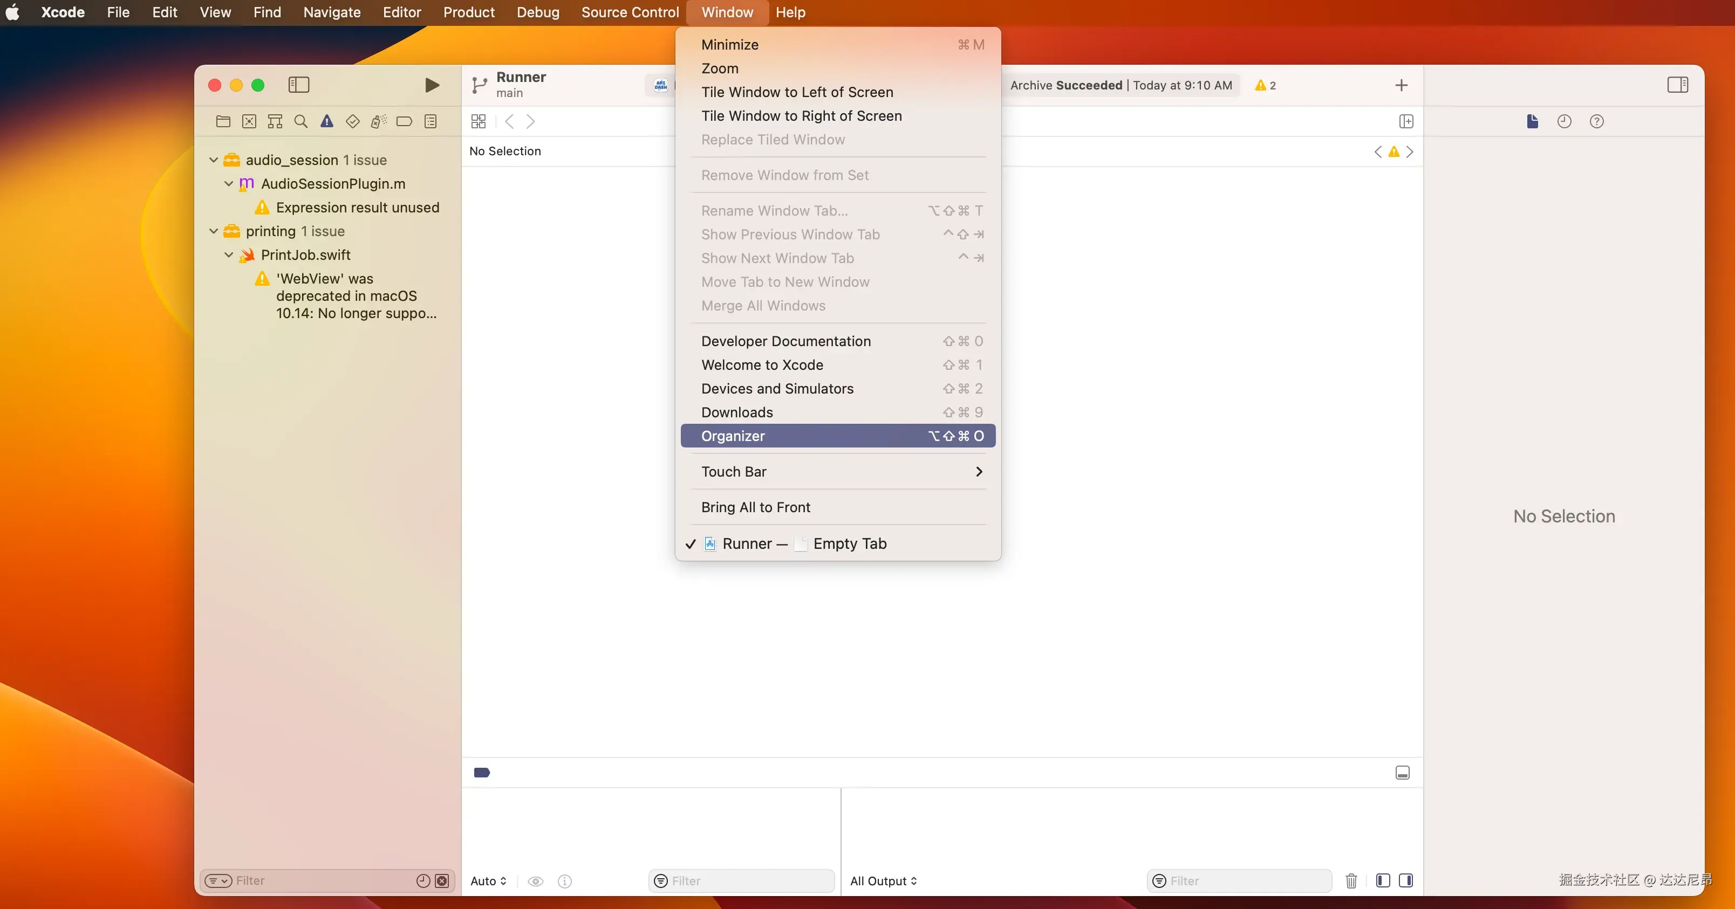Select the Breakpoint navigator icon
Screen dimensions: 1735x909
pos(404,121)
